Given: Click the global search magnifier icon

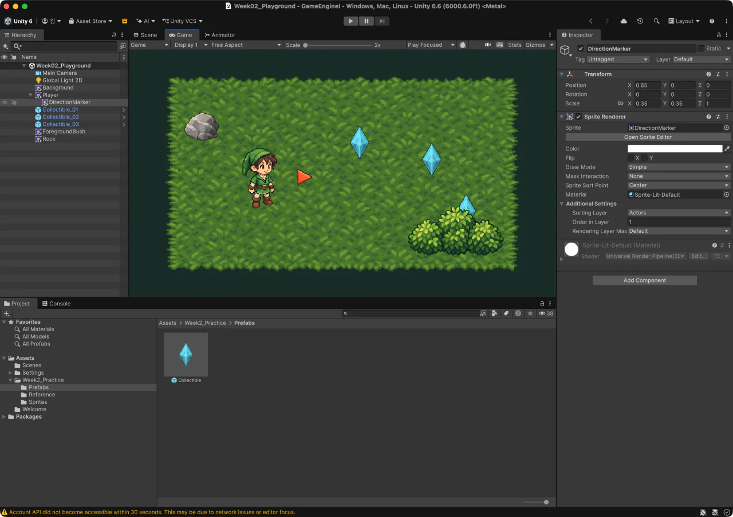Looking at the screenshot, I should click(657, 21).
